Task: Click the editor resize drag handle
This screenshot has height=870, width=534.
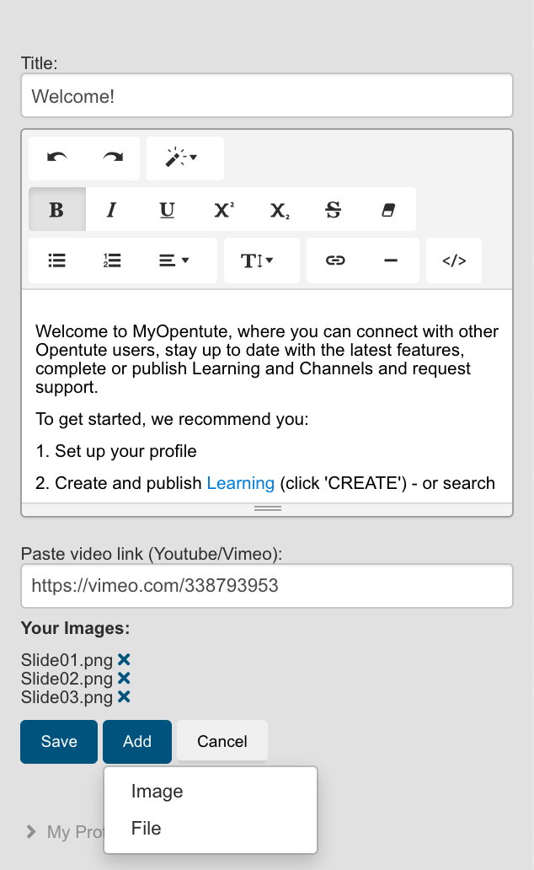Action: click(267, 509)
